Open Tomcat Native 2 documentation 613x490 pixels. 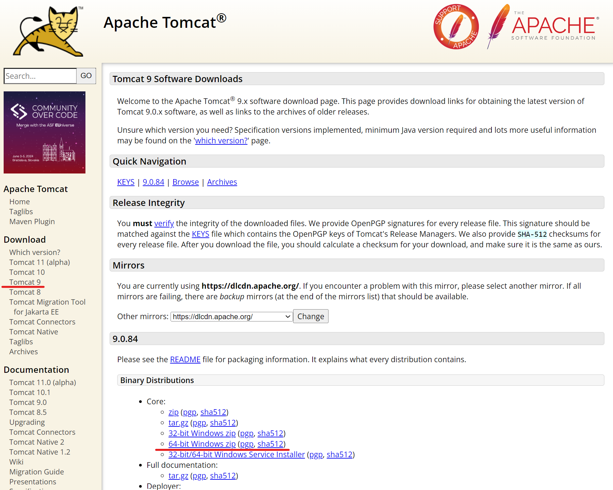point(37,442)
